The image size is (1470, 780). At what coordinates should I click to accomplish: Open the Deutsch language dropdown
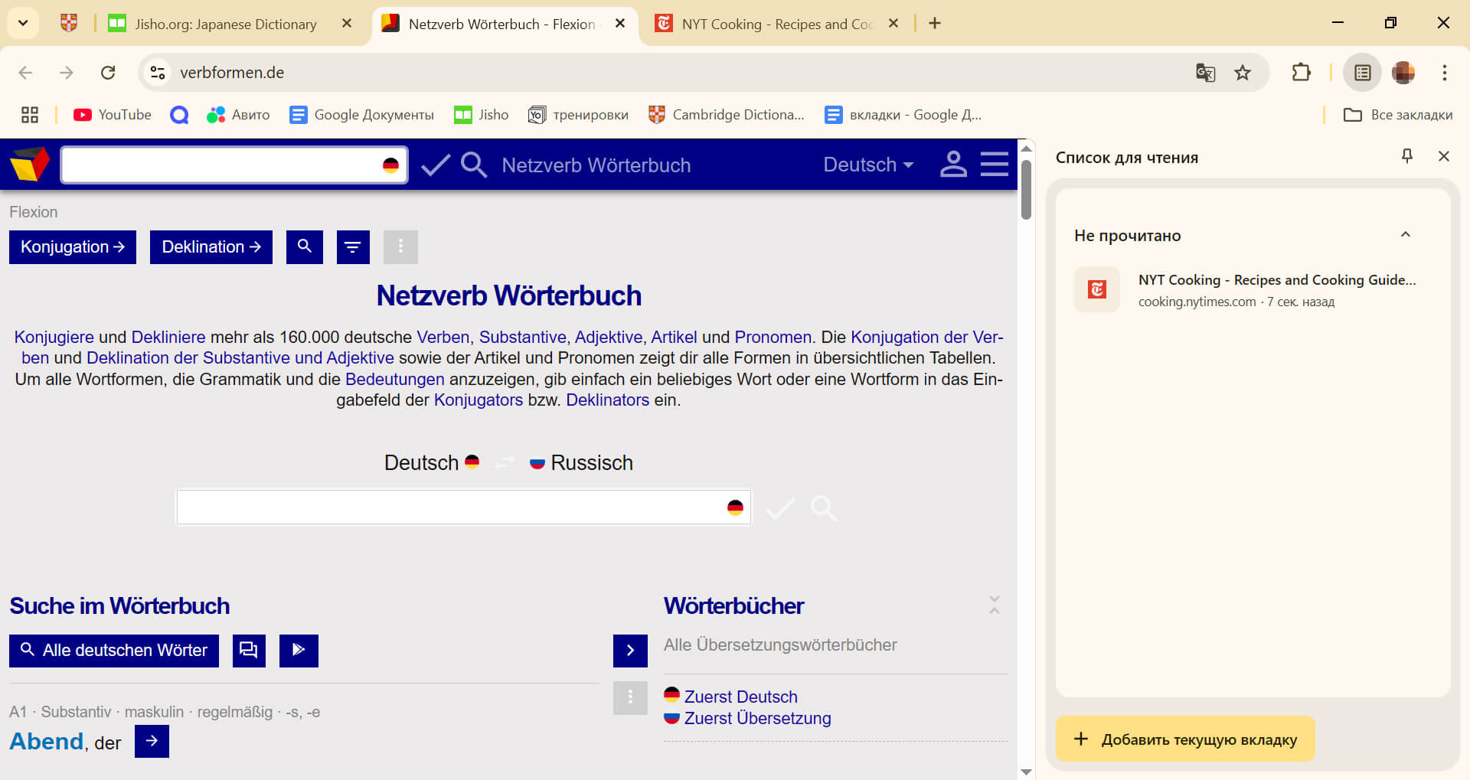coord(868,165)
